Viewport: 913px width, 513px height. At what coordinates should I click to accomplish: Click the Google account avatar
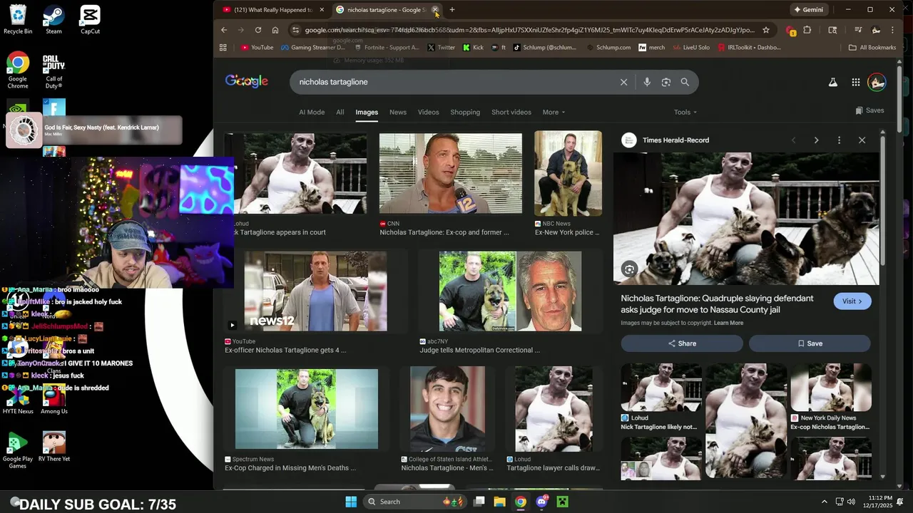[877, 83]
